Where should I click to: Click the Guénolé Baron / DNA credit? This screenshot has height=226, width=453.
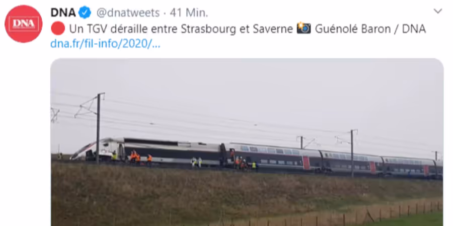[370, 29]
